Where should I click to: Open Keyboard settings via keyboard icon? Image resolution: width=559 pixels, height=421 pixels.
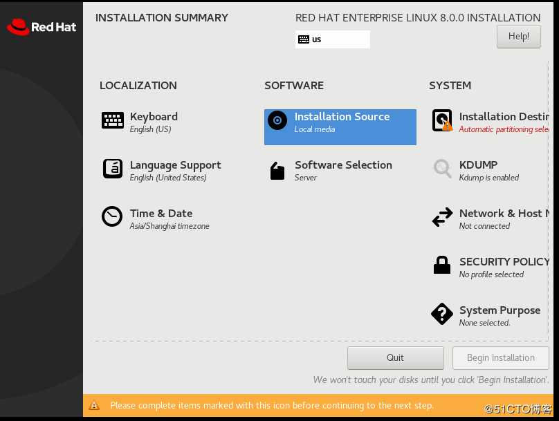pos(113,120)
